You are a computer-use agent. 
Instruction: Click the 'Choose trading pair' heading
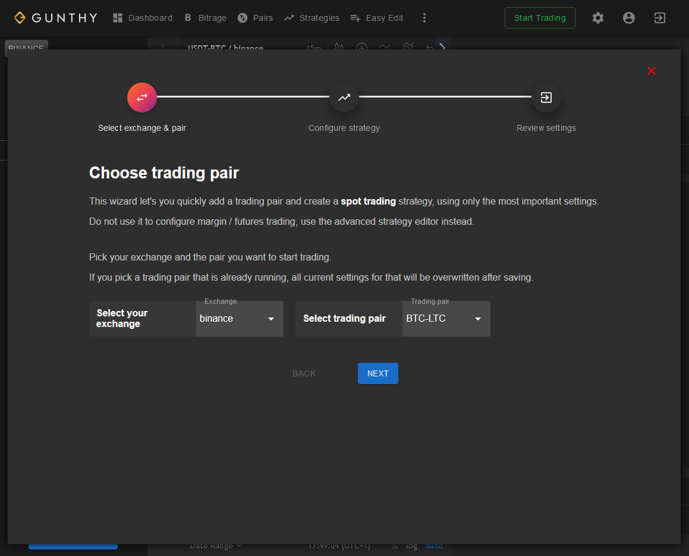pos(164,172)
